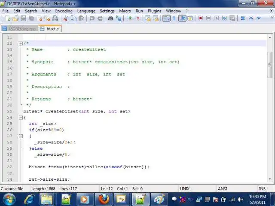Open the Language menu

[86, 11]
